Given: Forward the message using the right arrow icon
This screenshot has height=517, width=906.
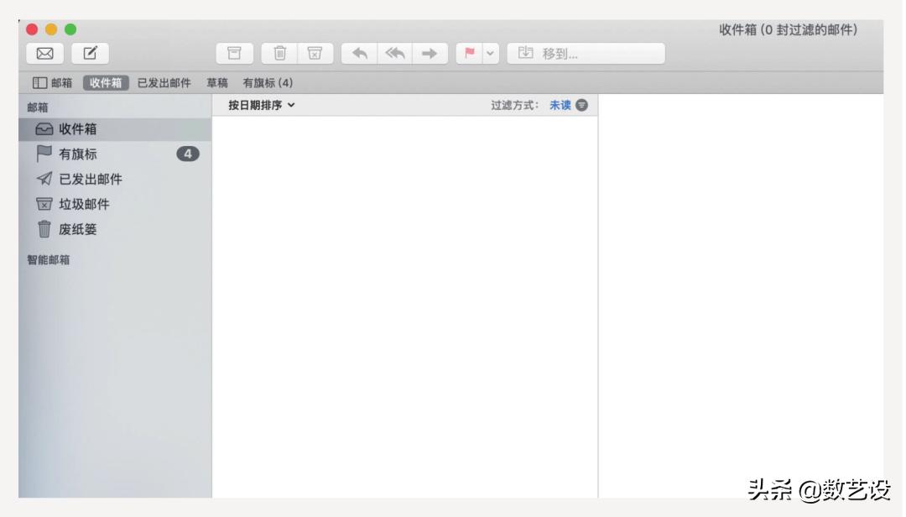Looking at the screenshot, I should point(430,53).
